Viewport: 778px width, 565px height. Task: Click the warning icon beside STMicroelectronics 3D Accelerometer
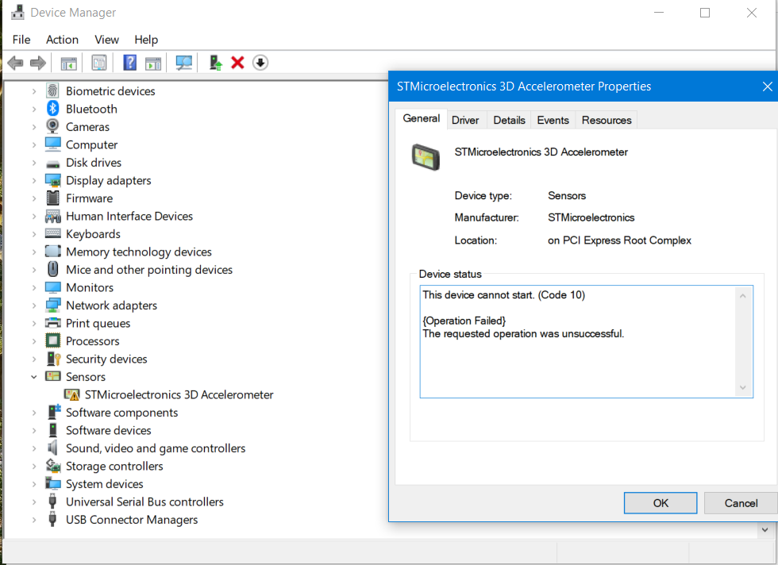71,394
